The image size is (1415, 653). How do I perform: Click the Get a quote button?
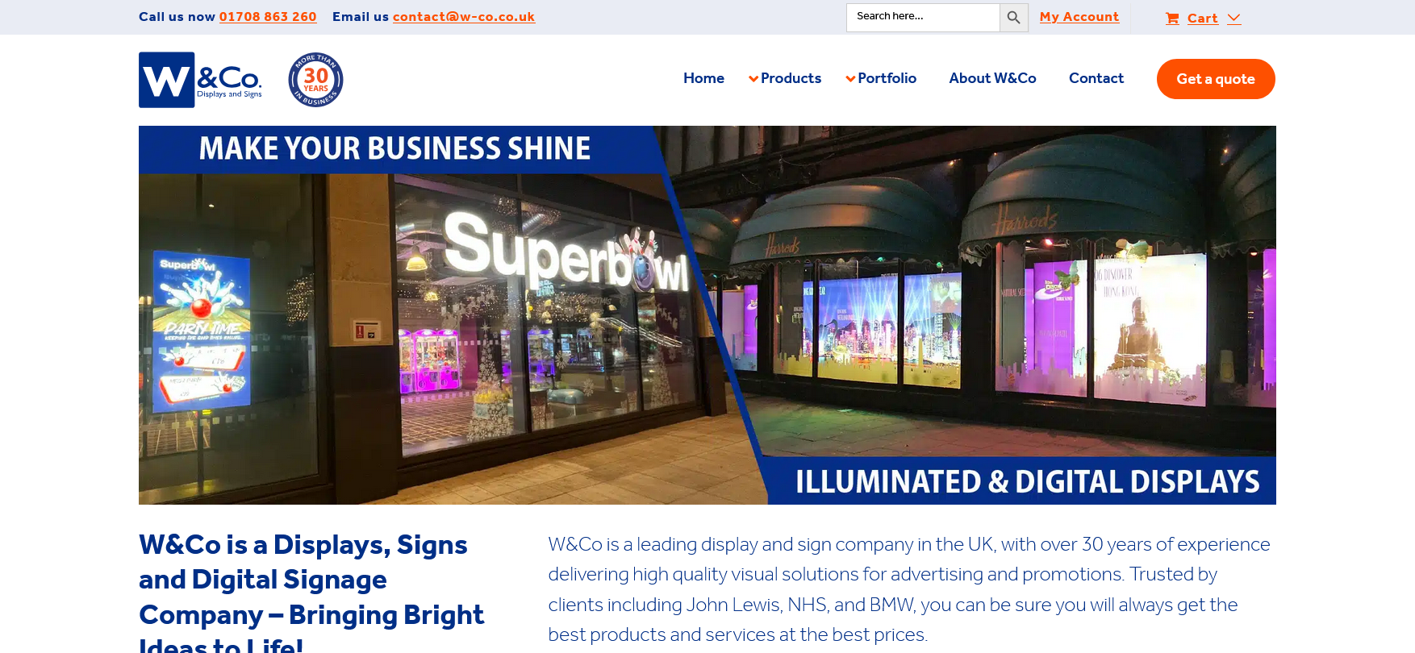tap(1216, 79)
